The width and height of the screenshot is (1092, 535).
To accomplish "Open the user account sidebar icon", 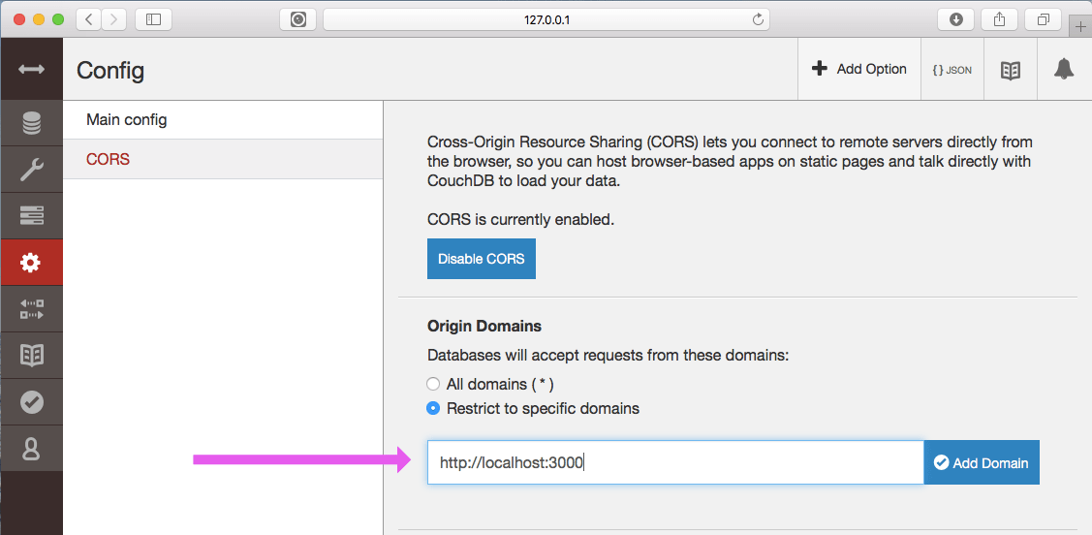I will coord(31,448).
